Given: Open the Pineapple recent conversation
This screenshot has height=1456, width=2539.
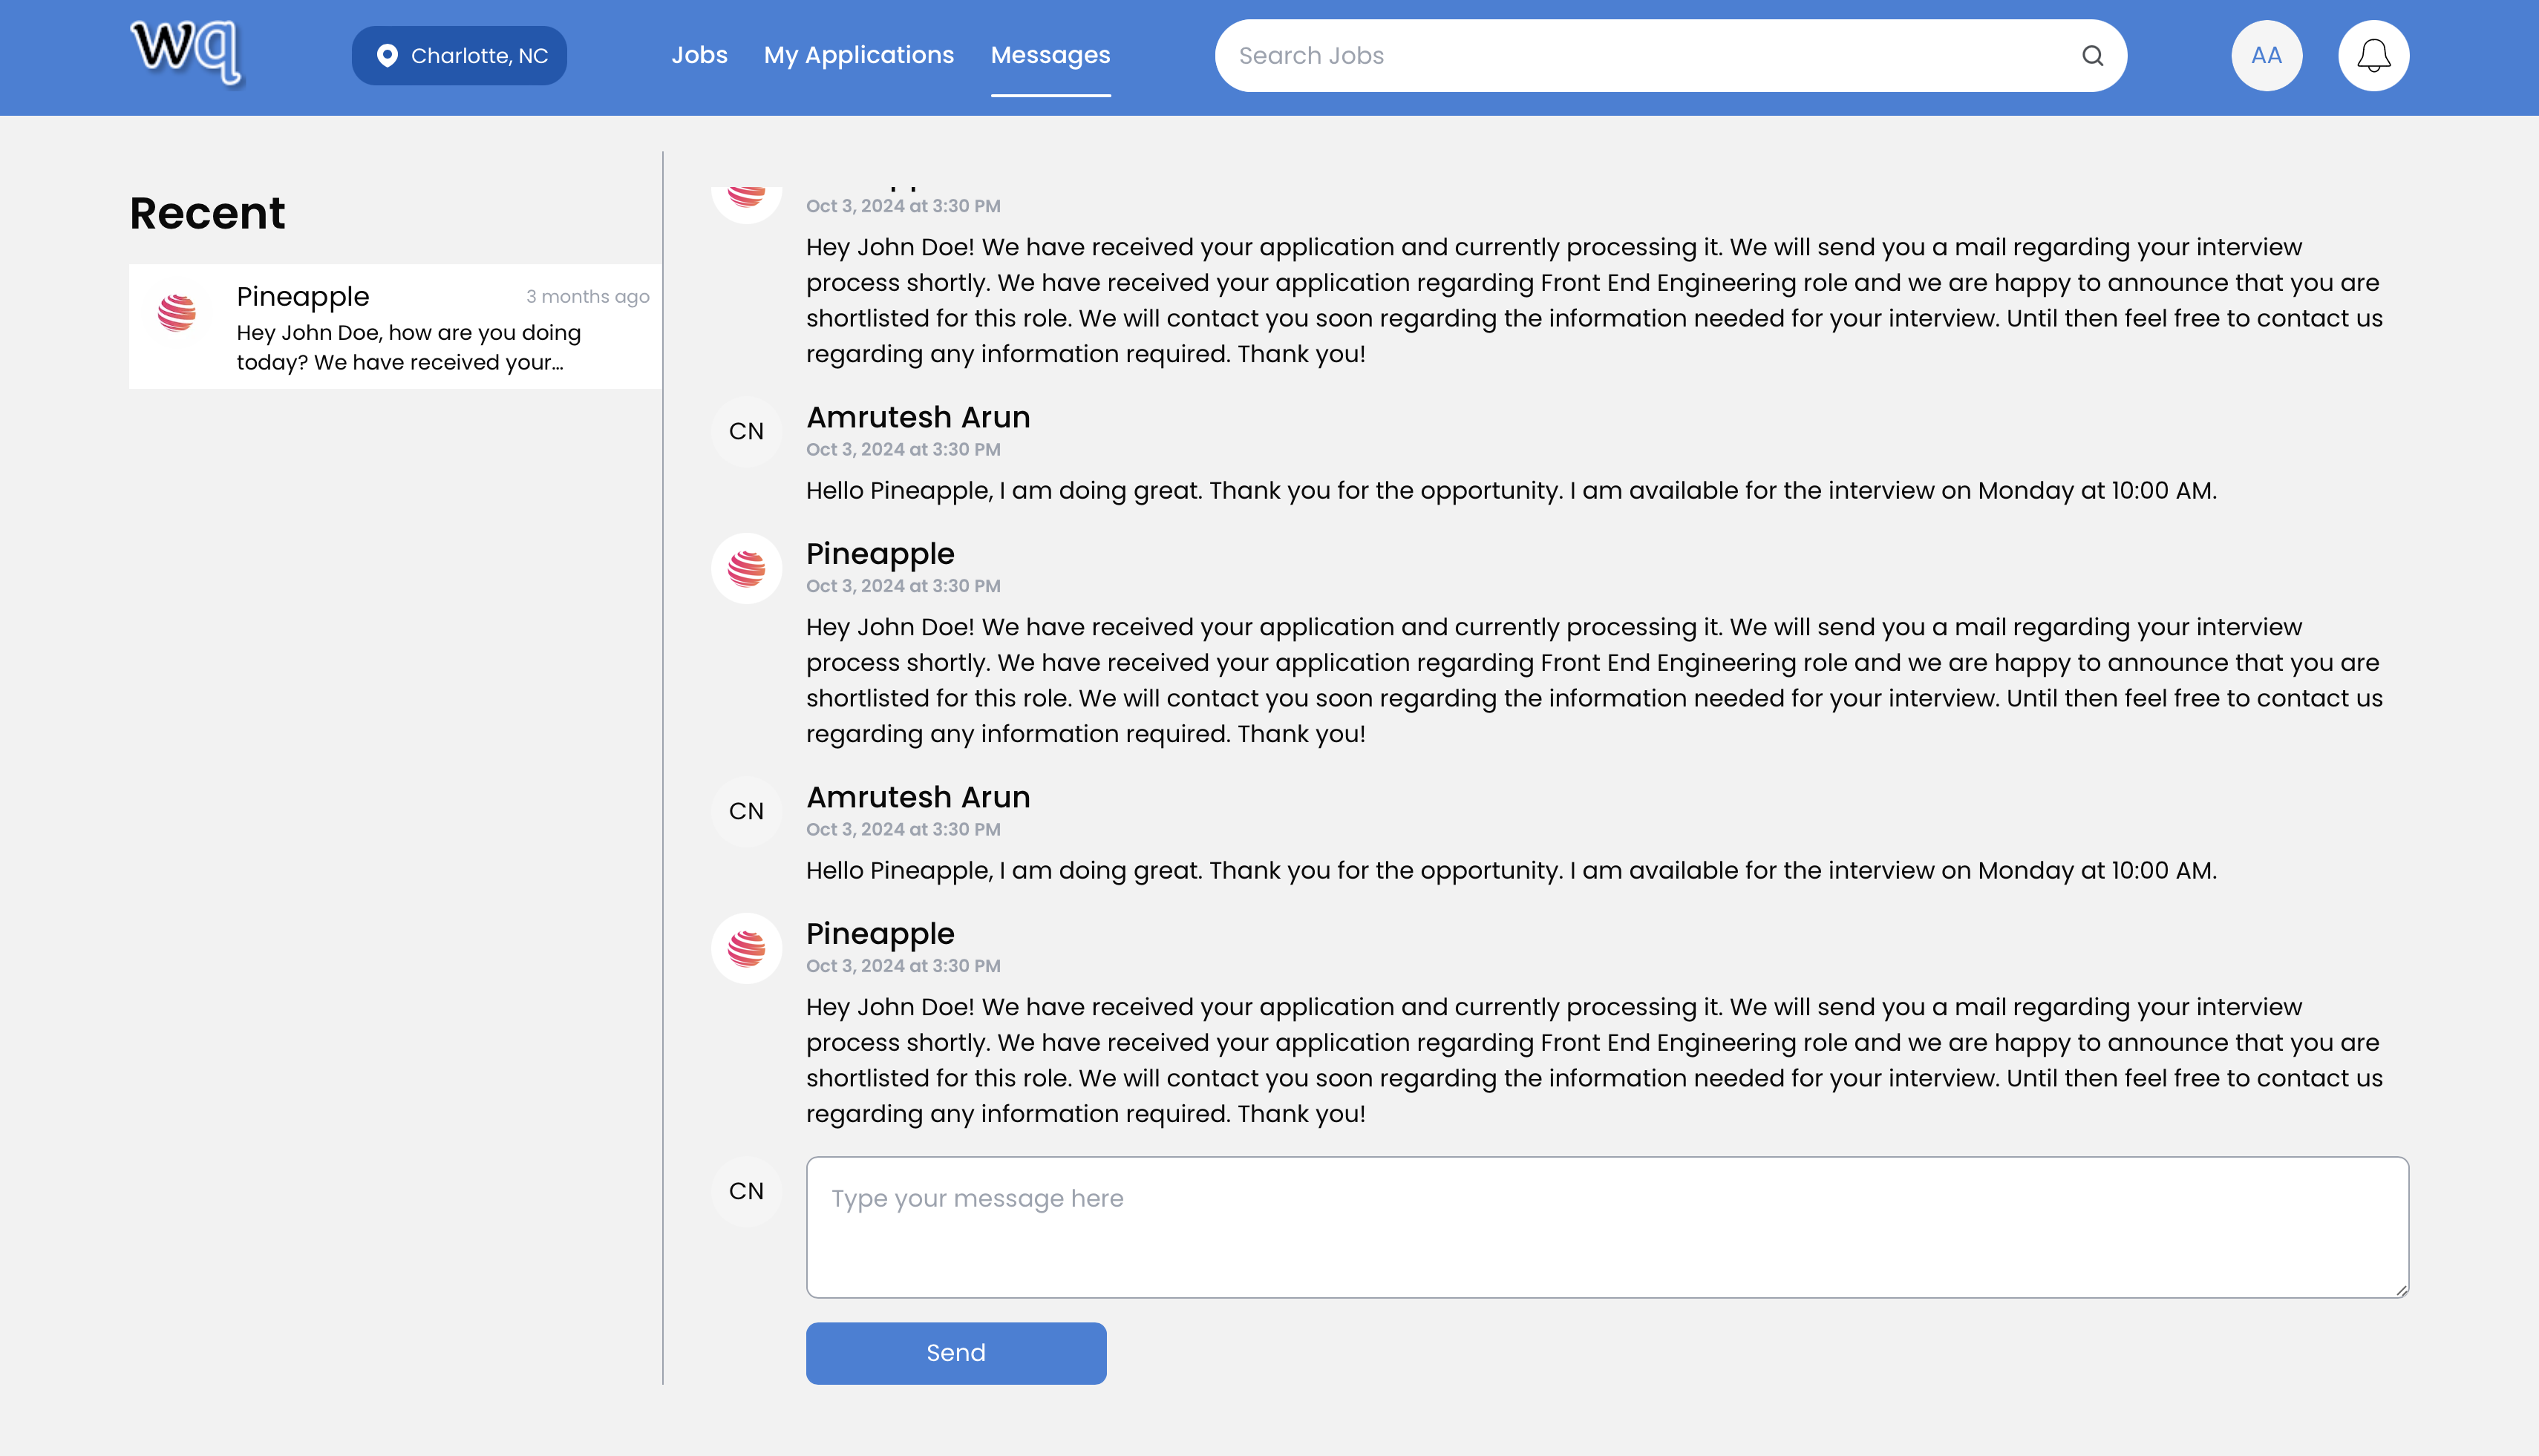Looking at the screenshot, I should tap(395, 326).
